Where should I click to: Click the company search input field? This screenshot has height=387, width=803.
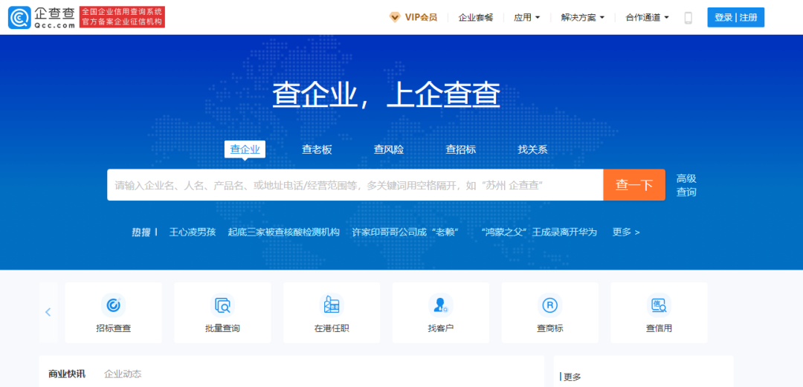pyautogui.click(x=355, y=185)
